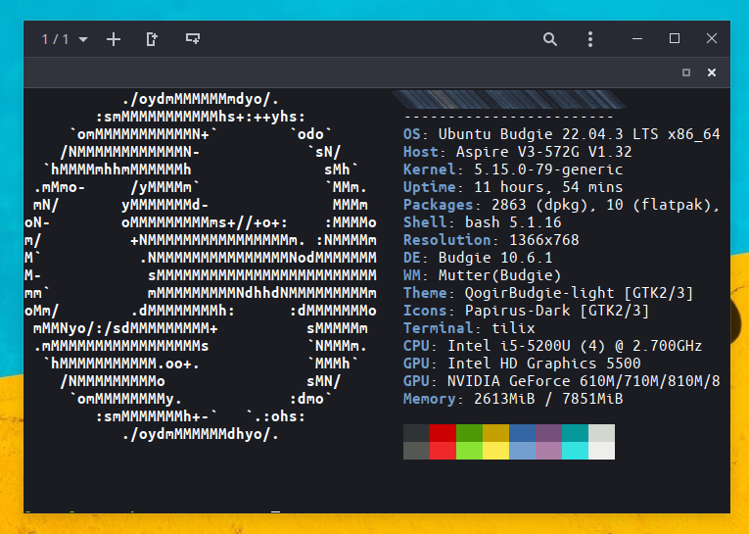Image resolution: width=749 pixels, height=534 pixels.
Task: Click the bright yellow color block in the bottom row
Action: tap(495, 451)
